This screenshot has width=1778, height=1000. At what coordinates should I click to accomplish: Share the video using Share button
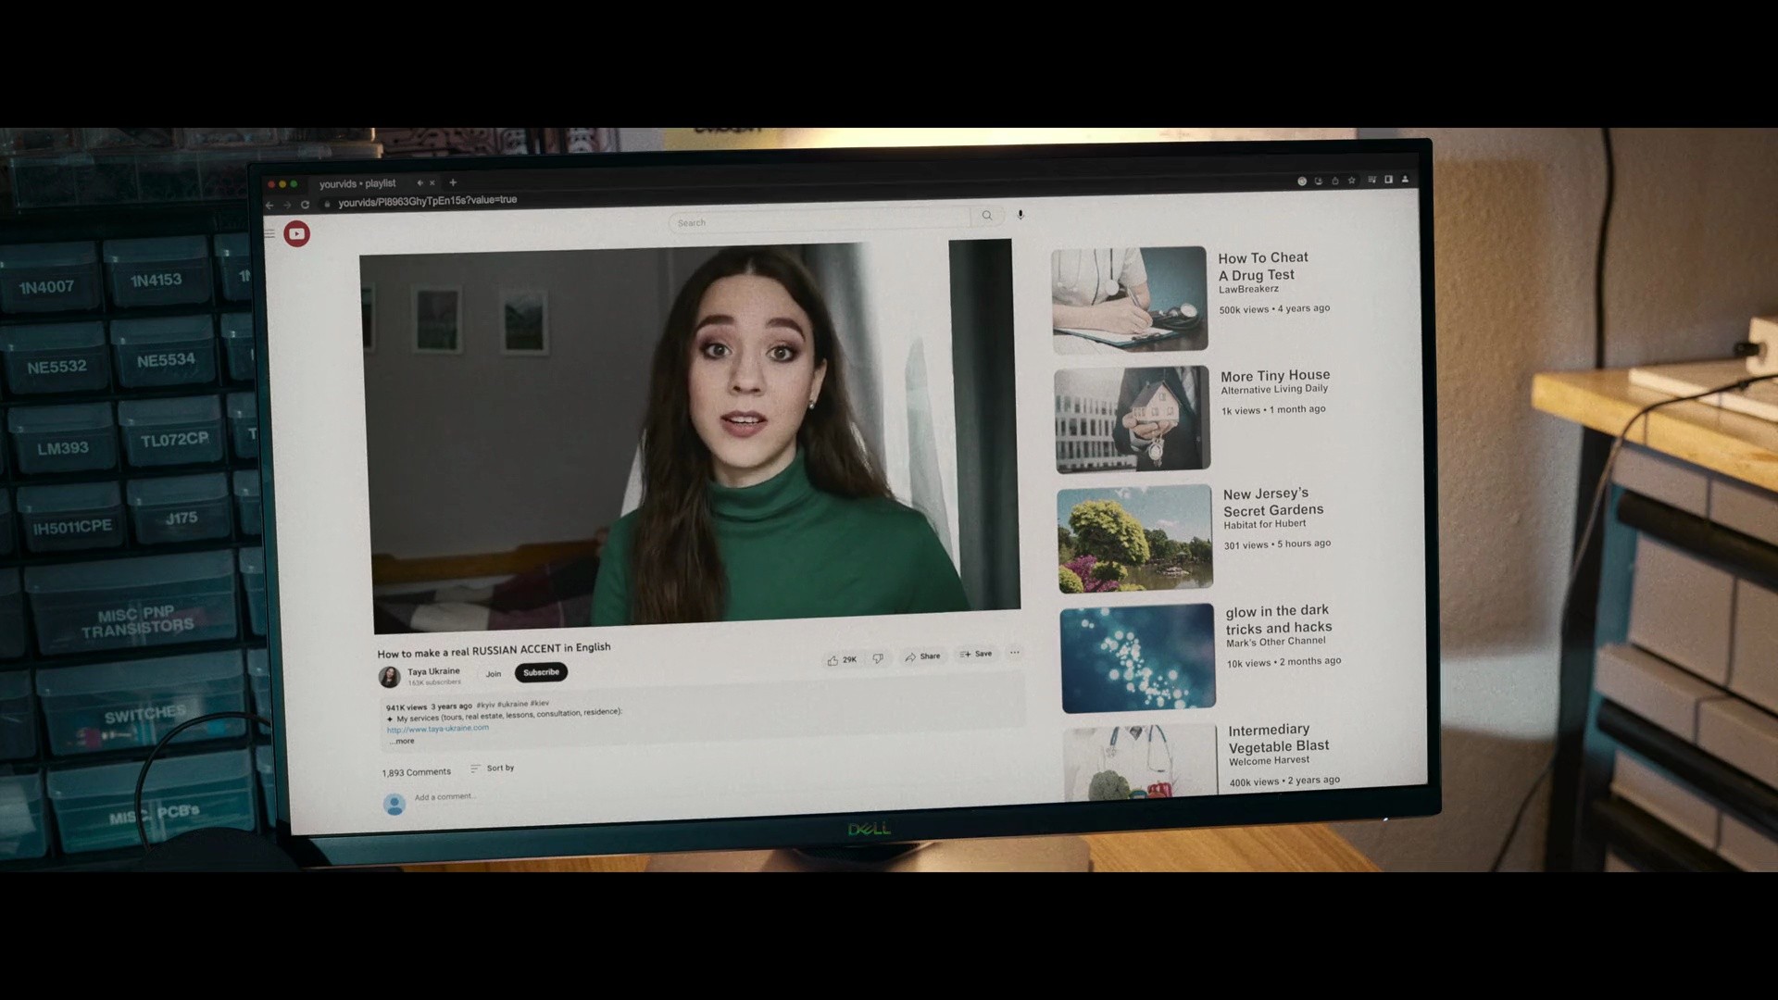pos(922,656)
